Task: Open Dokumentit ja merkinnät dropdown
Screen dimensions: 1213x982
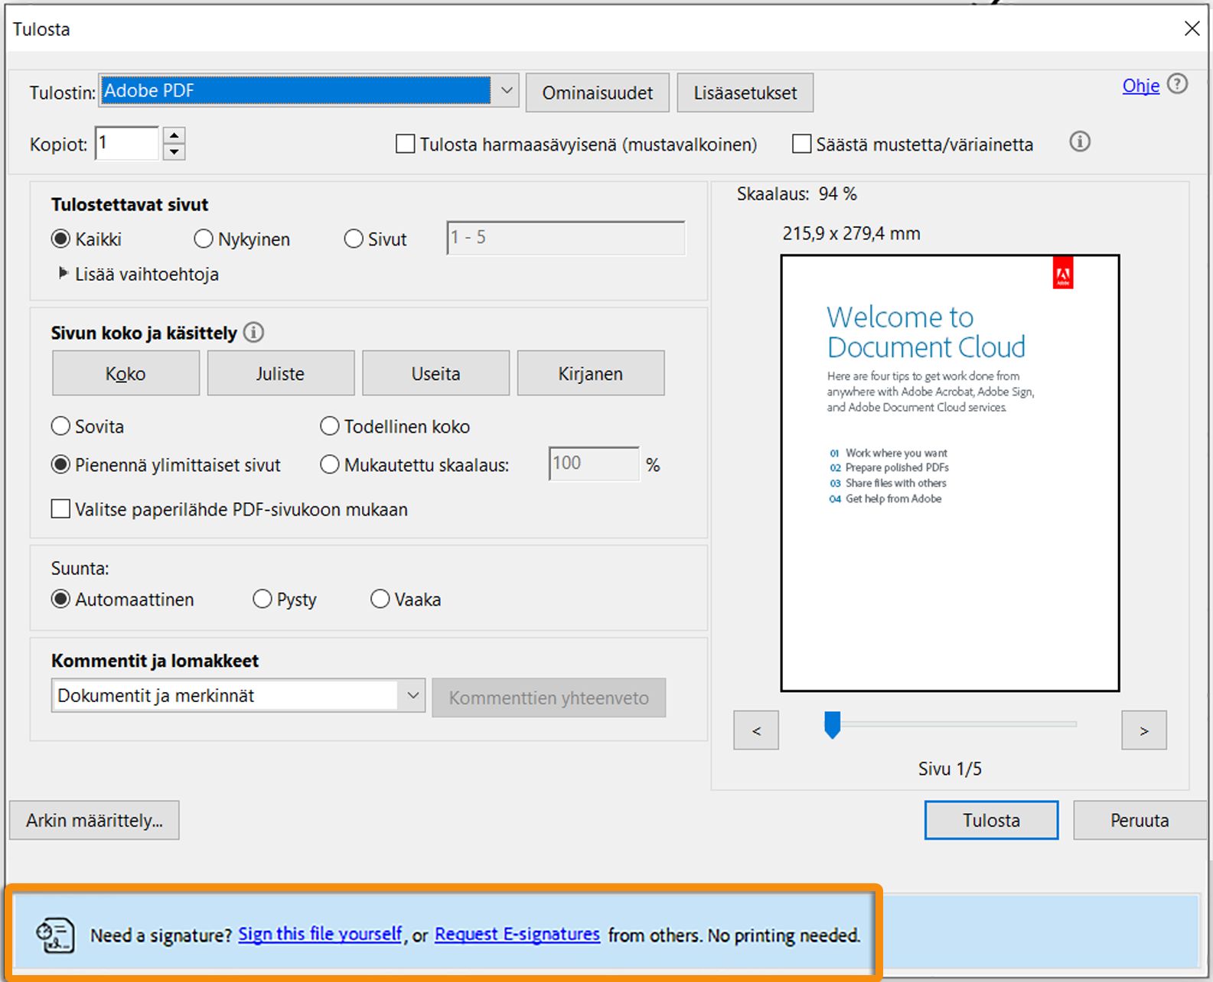Action: (x=238, y=696)
